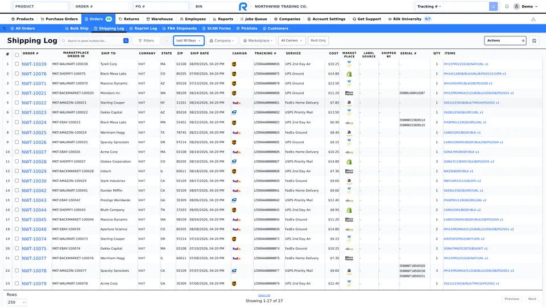Open the Tracking # search type dropdown
Viewport: 546px width, 307px height.
[x=429, y=6]
